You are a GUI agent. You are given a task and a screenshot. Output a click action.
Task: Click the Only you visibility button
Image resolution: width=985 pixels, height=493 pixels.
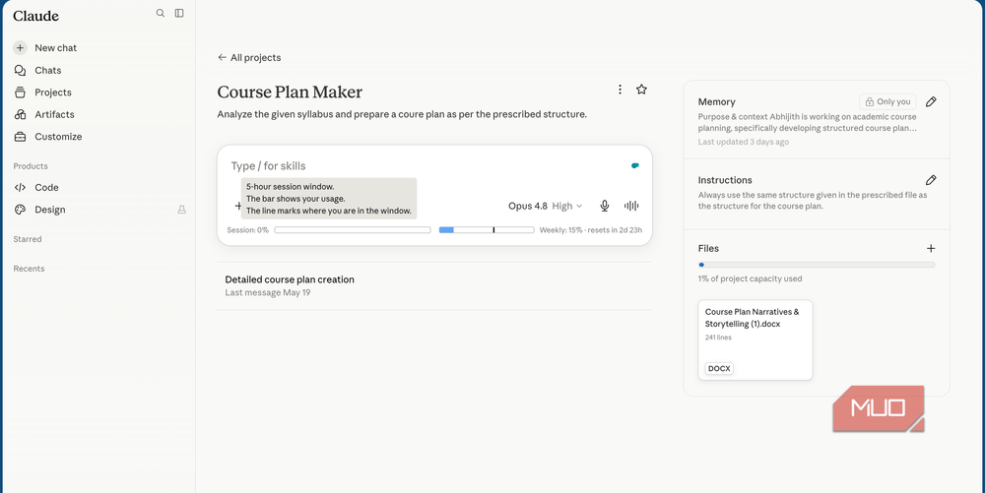(887, 101)
